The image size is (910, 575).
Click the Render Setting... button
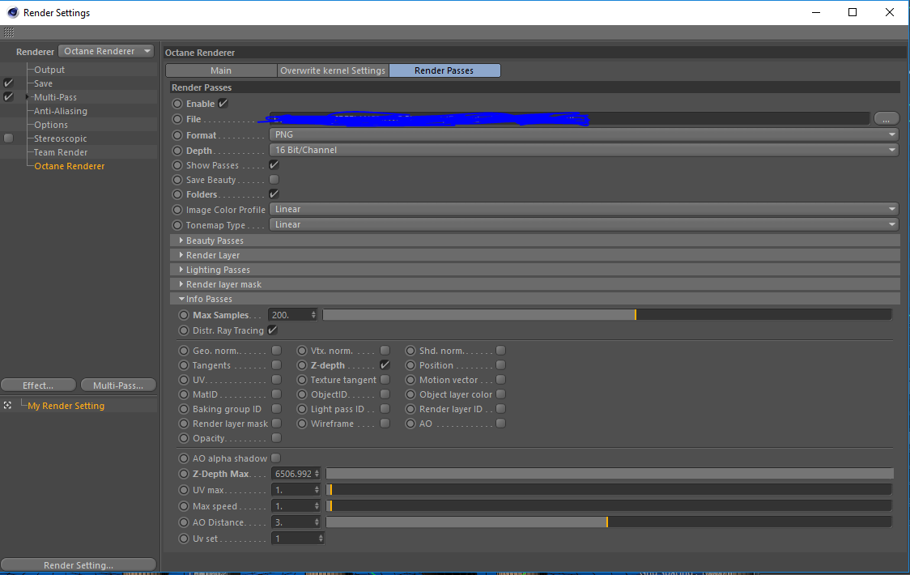click(79, 565)
